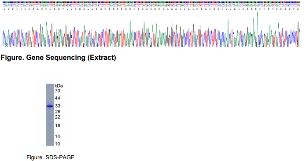Click the amino acid translation row
The height and width of the screenshot is (161, 306).
[x=151, y=9]
